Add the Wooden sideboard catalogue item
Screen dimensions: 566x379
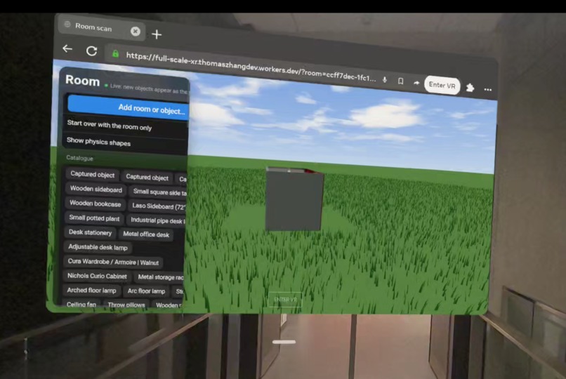(96, 189)
